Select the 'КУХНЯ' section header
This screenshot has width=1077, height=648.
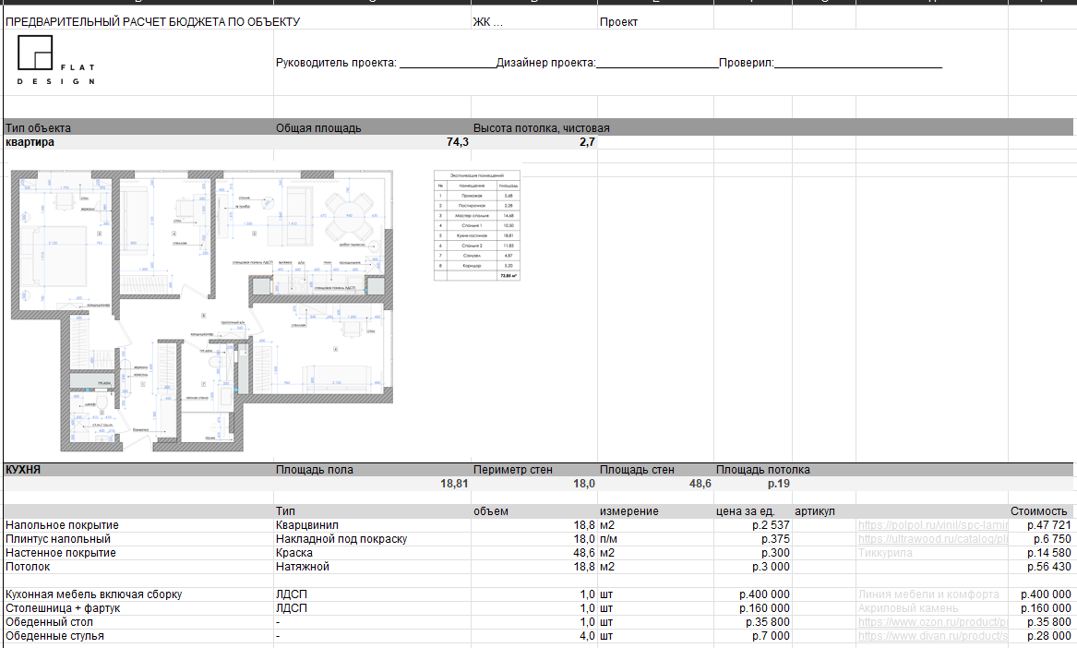point(23,470)
